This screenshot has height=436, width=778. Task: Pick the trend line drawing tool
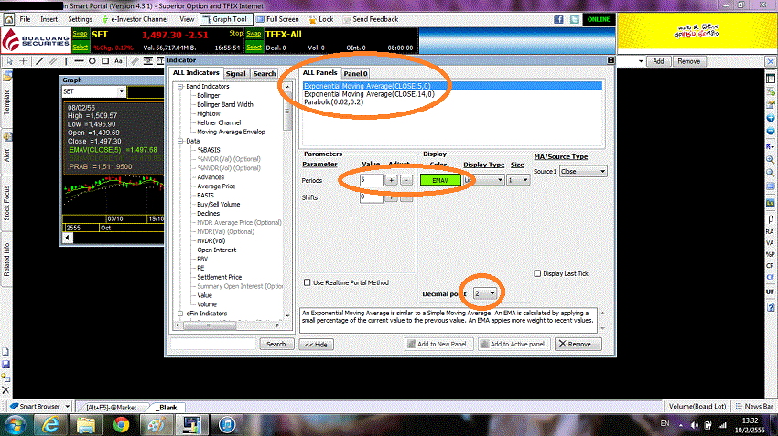[39, 61]
